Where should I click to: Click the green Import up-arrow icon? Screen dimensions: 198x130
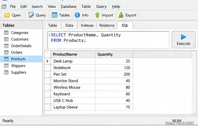[x=97, y=15]
